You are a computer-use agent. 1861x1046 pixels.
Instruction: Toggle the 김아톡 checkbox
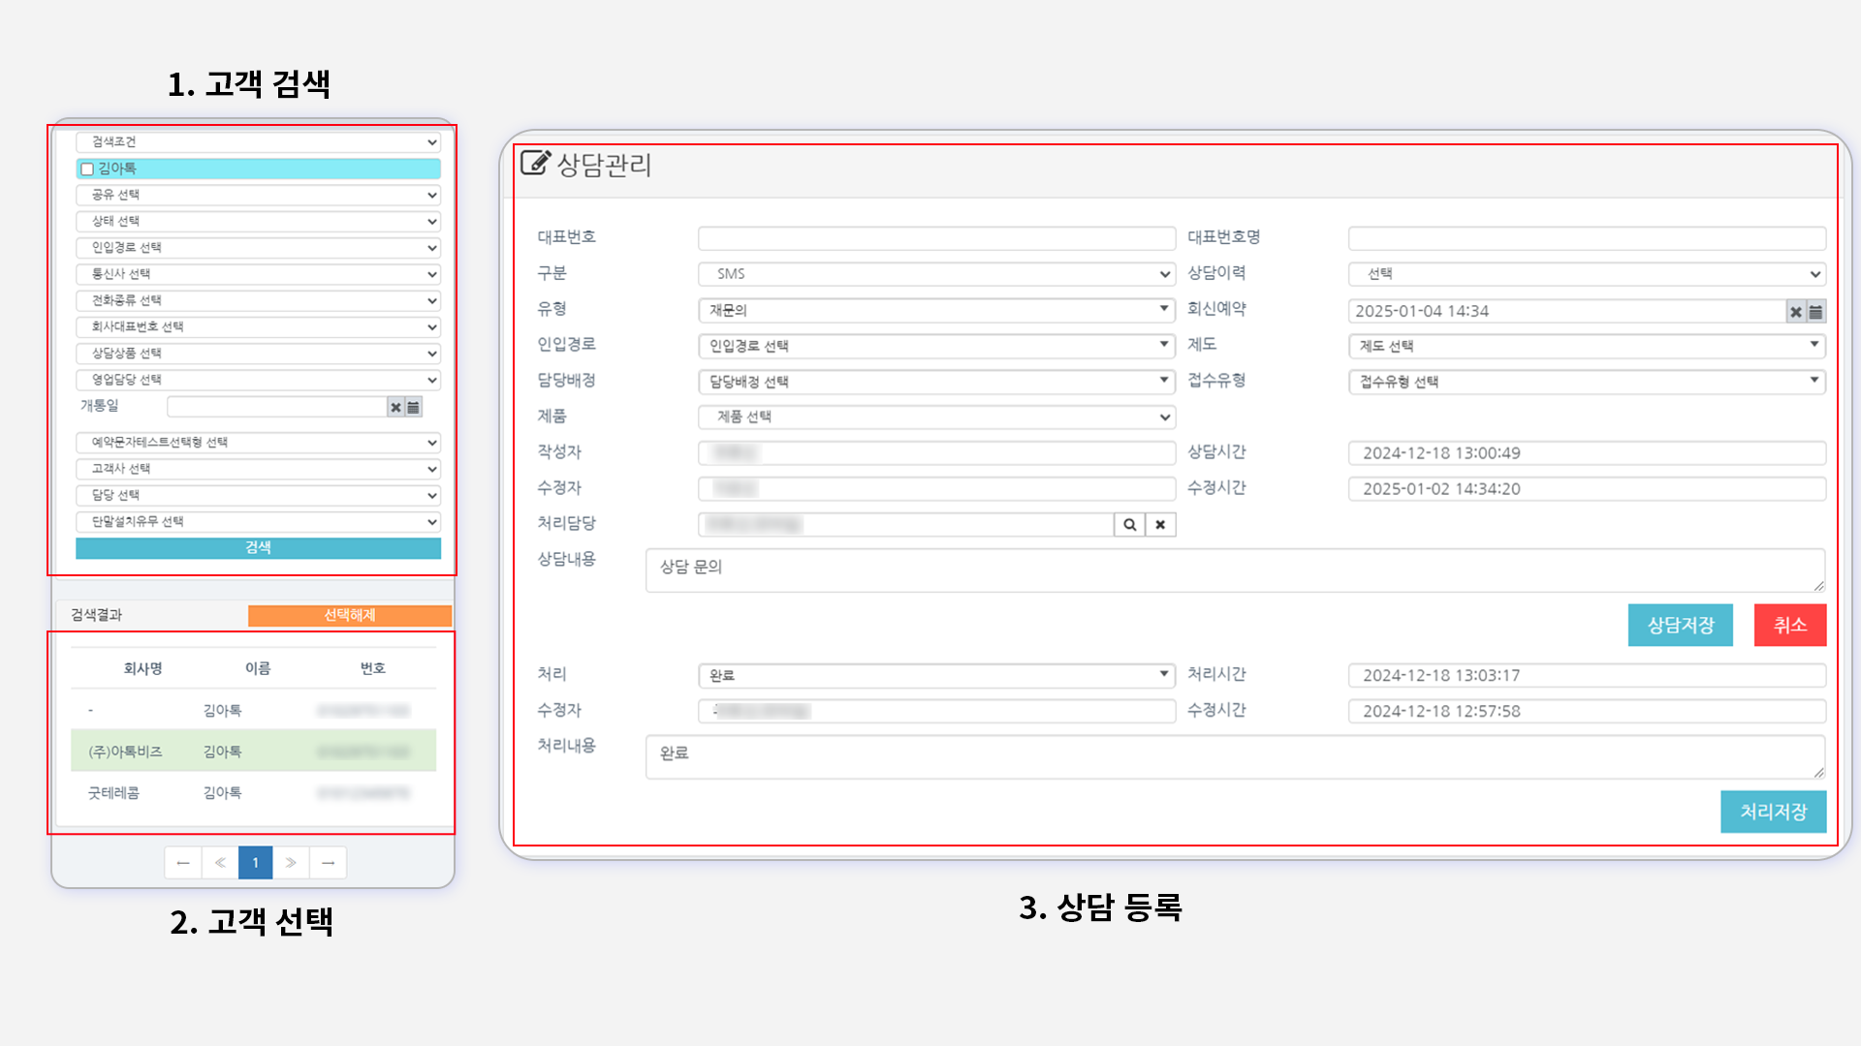[x=87, y=169]
